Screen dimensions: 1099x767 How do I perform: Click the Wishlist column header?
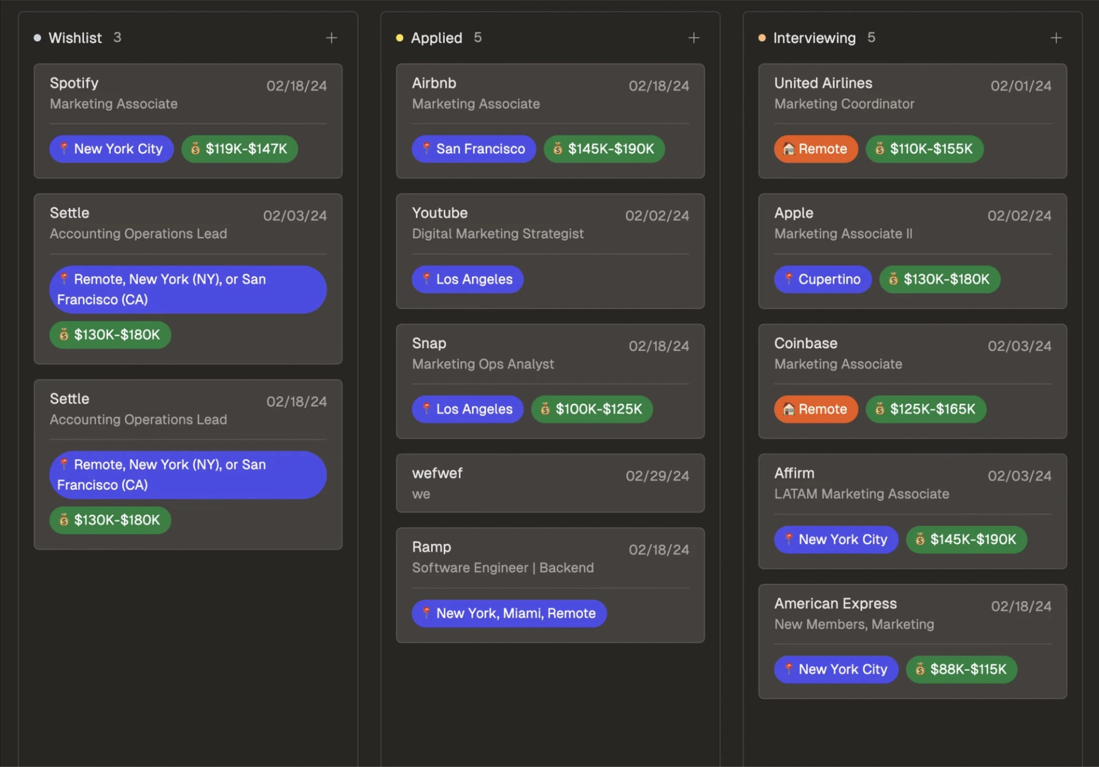point(75,38)
